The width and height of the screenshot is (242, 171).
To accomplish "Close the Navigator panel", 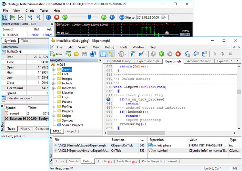I will pos(100,60).
